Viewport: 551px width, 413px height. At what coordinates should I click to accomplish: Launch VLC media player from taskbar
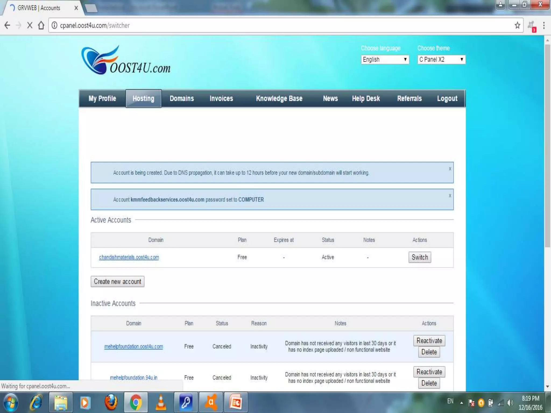click(x=161, y=402)
